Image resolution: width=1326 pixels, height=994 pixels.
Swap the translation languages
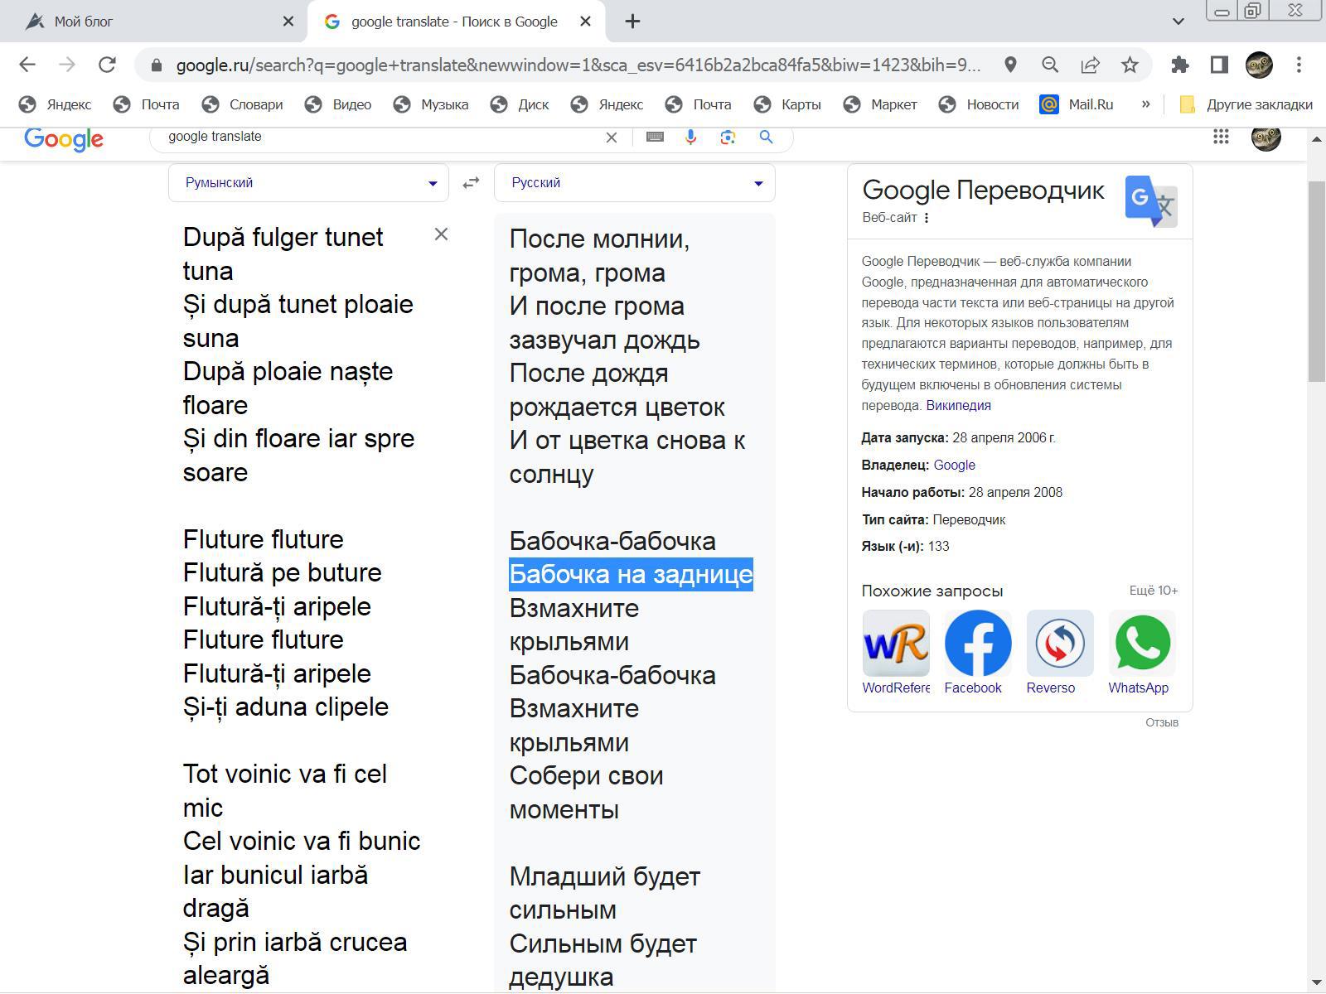pyautogui.click(x=471, y=183)
